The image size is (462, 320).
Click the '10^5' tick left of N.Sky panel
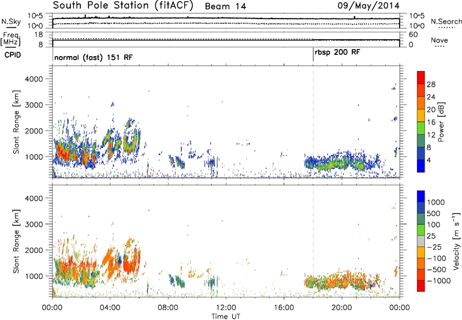tap(35, 16)
